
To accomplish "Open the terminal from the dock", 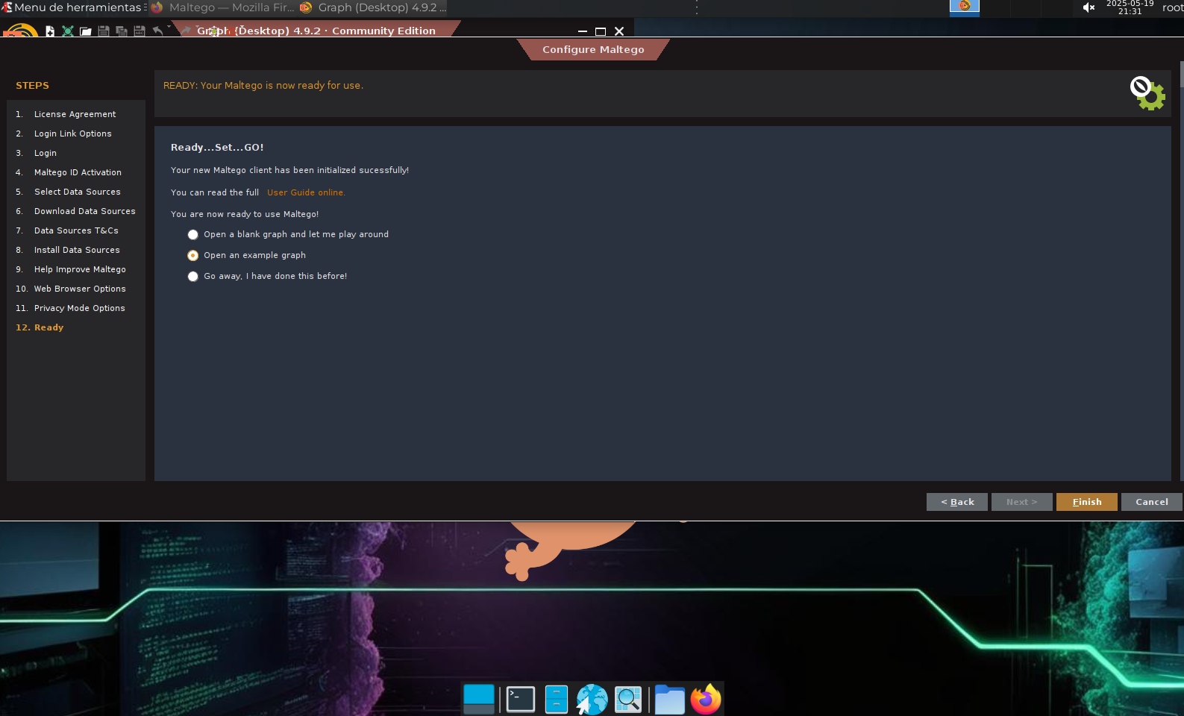I will point(520,700).
